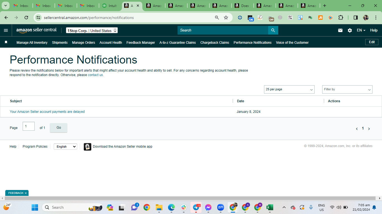The width and height of the screenshot is (382, 214).
Task: Click the orange JS extension icon
Action: 320,18
